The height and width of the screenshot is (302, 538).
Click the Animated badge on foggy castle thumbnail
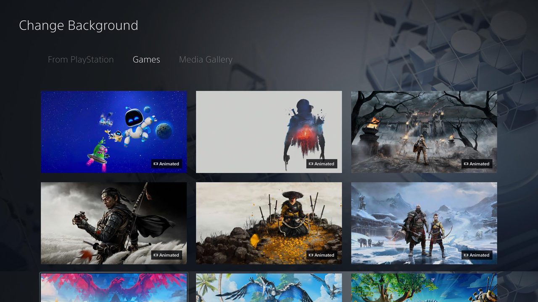[477, 164]
